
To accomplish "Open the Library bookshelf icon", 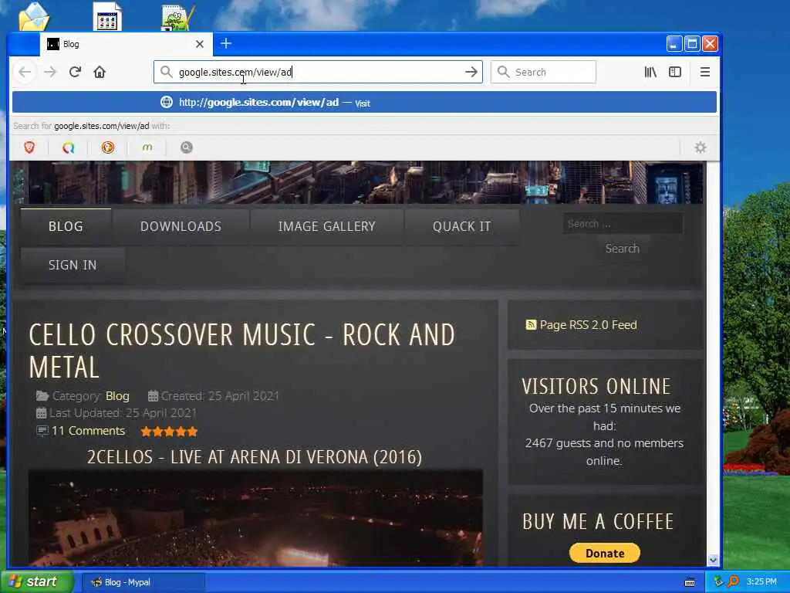I will coord(650,72).
